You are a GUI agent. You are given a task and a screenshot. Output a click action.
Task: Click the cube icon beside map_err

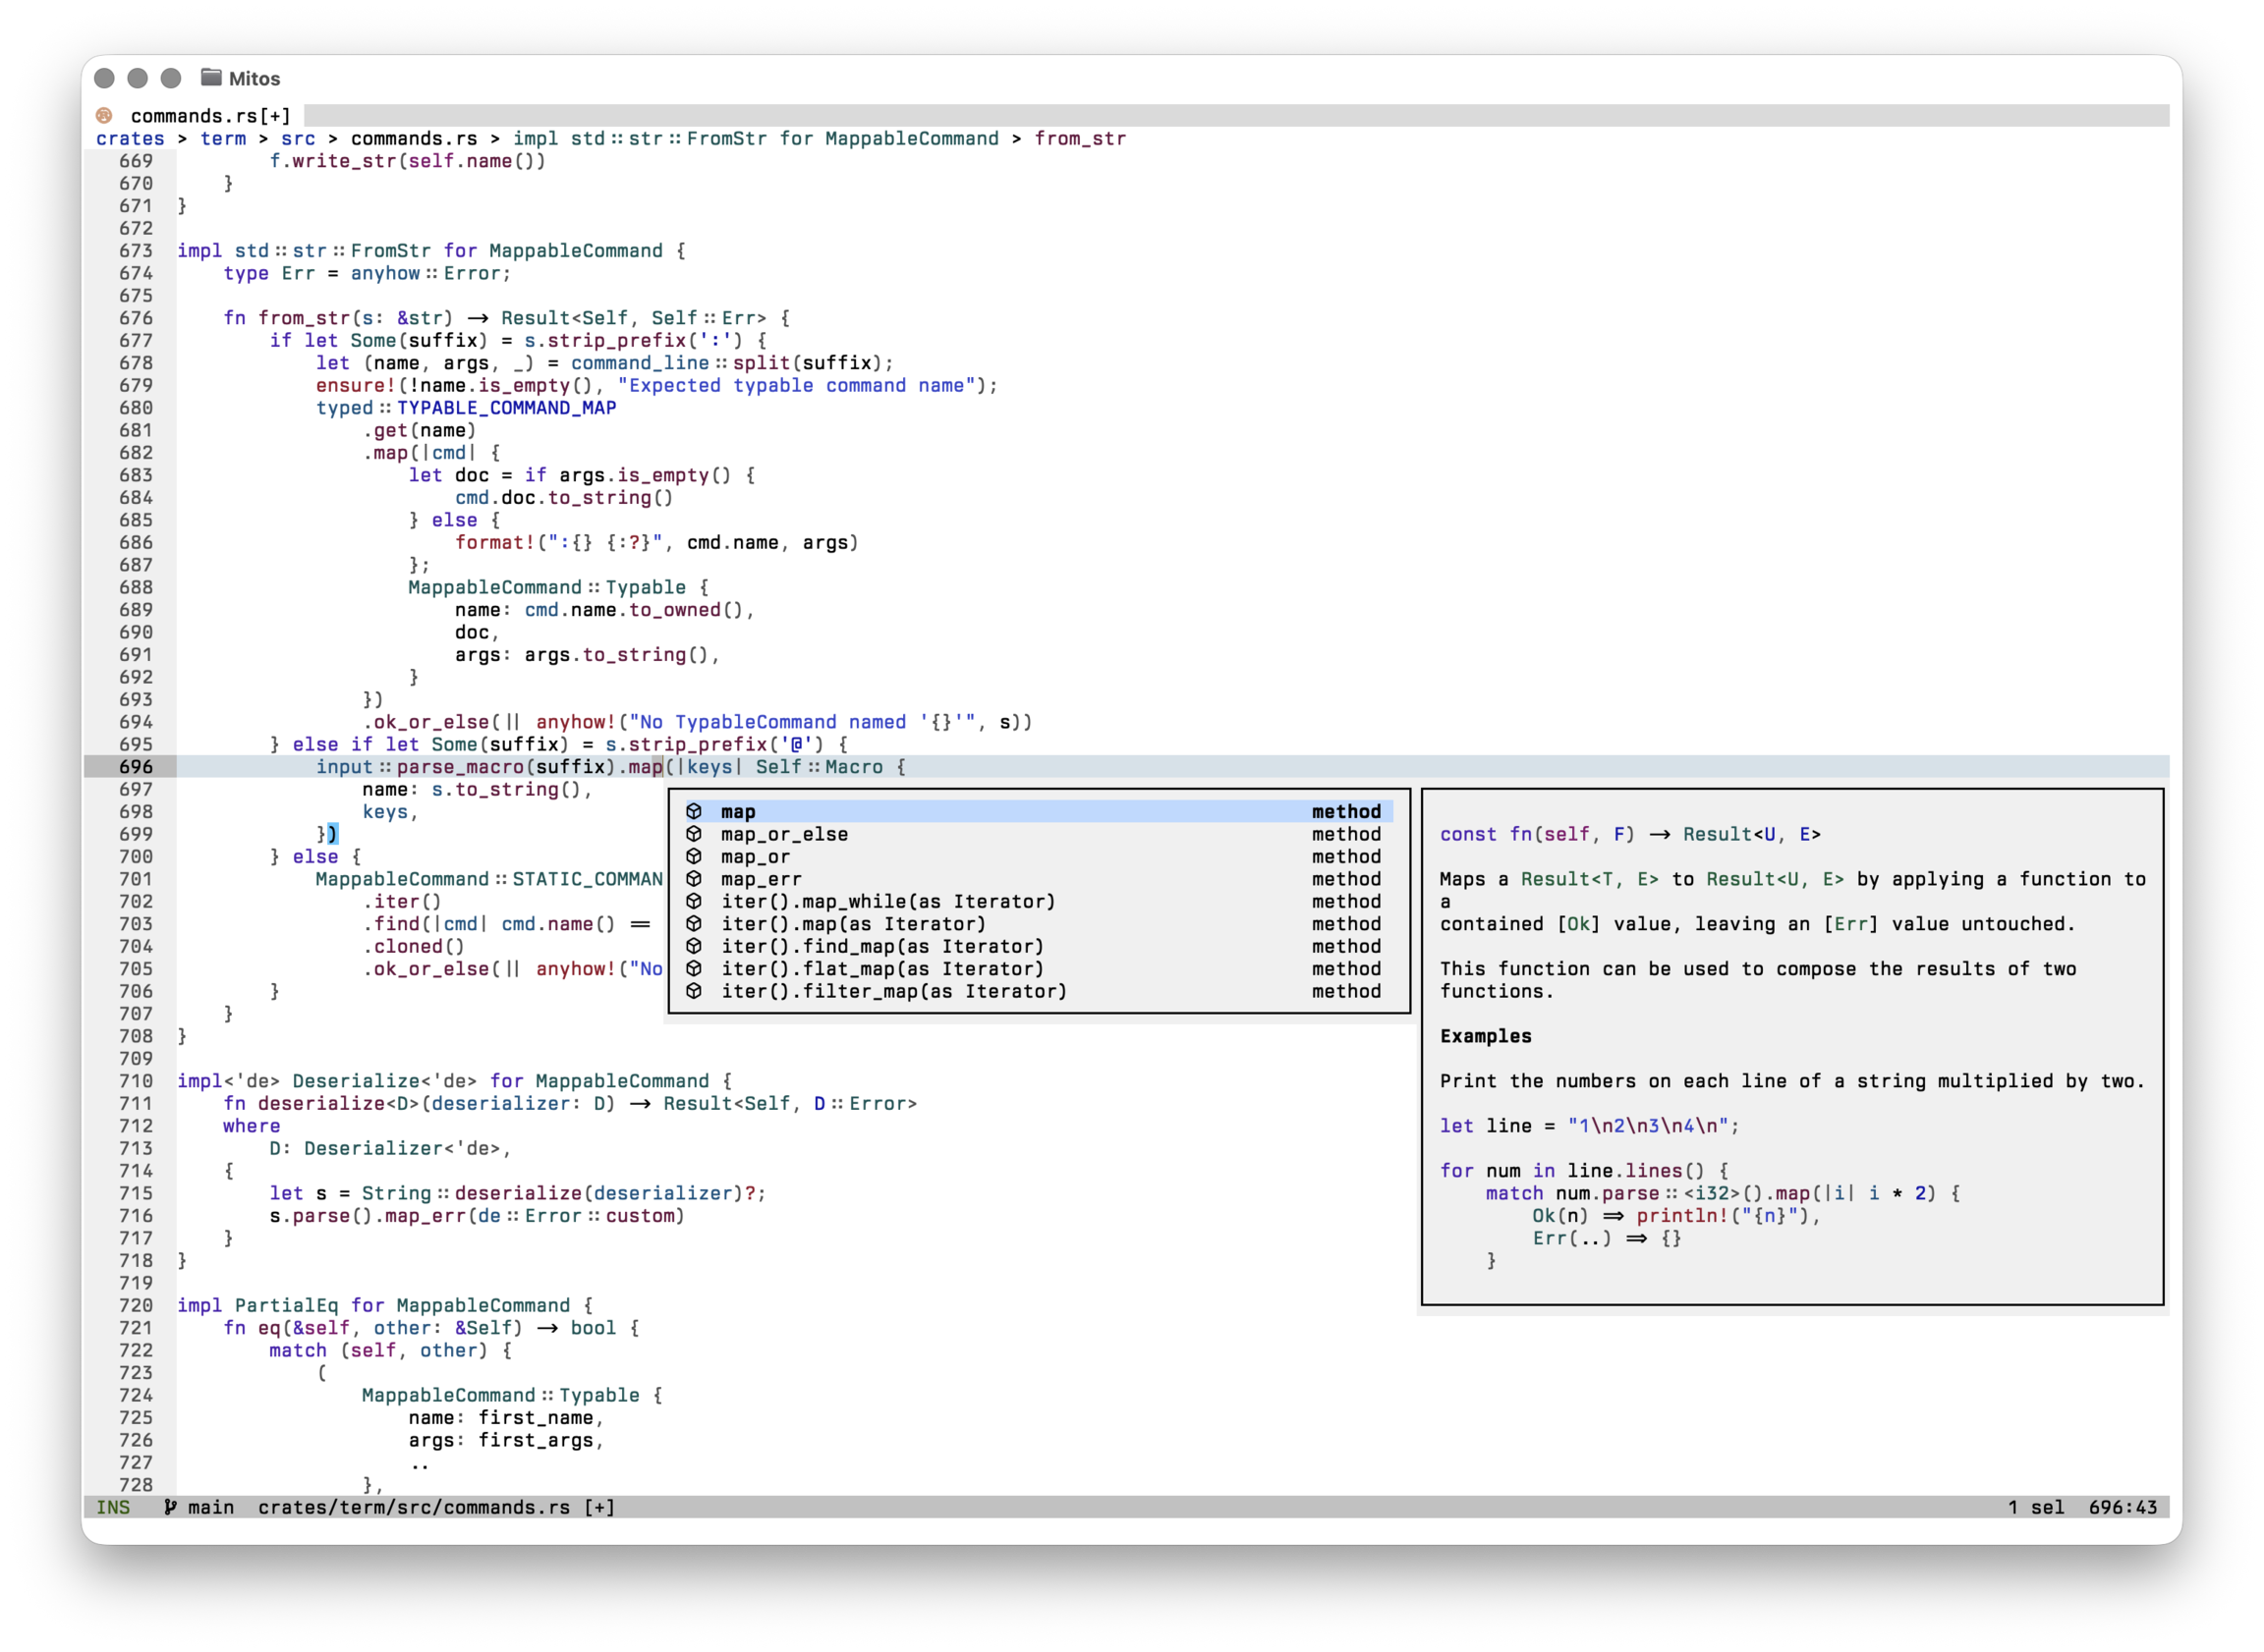[x=695, y=879]
